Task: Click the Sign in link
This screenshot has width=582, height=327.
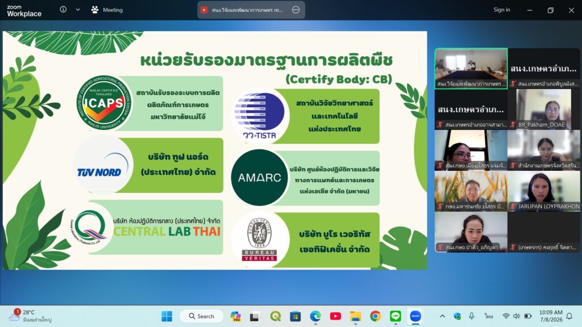Action: click(x=501, y=10)
